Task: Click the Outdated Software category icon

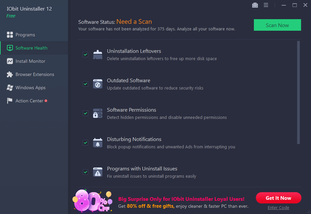Action: (x=98, y=84)
